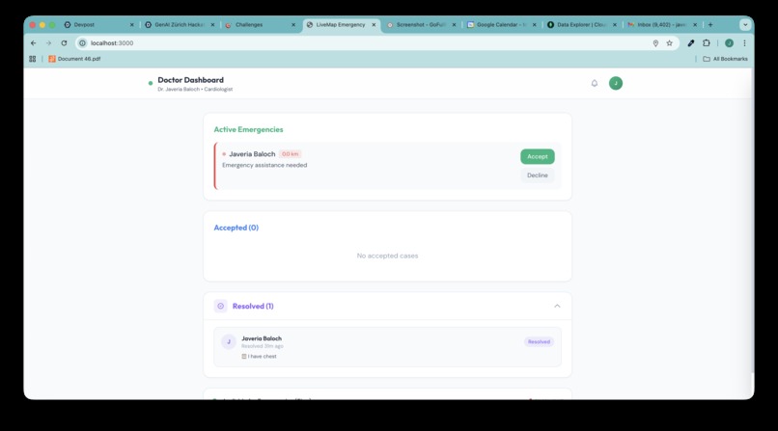Bookmark this page with the star icon
This screenshot has height=431, width=778.
coord(669,43)
